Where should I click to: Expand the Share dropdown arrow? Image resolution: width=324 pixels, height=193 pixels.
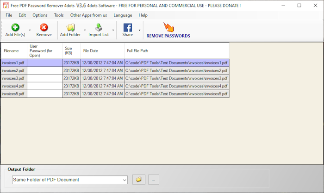pyautogui.click(x=139, y=31)
